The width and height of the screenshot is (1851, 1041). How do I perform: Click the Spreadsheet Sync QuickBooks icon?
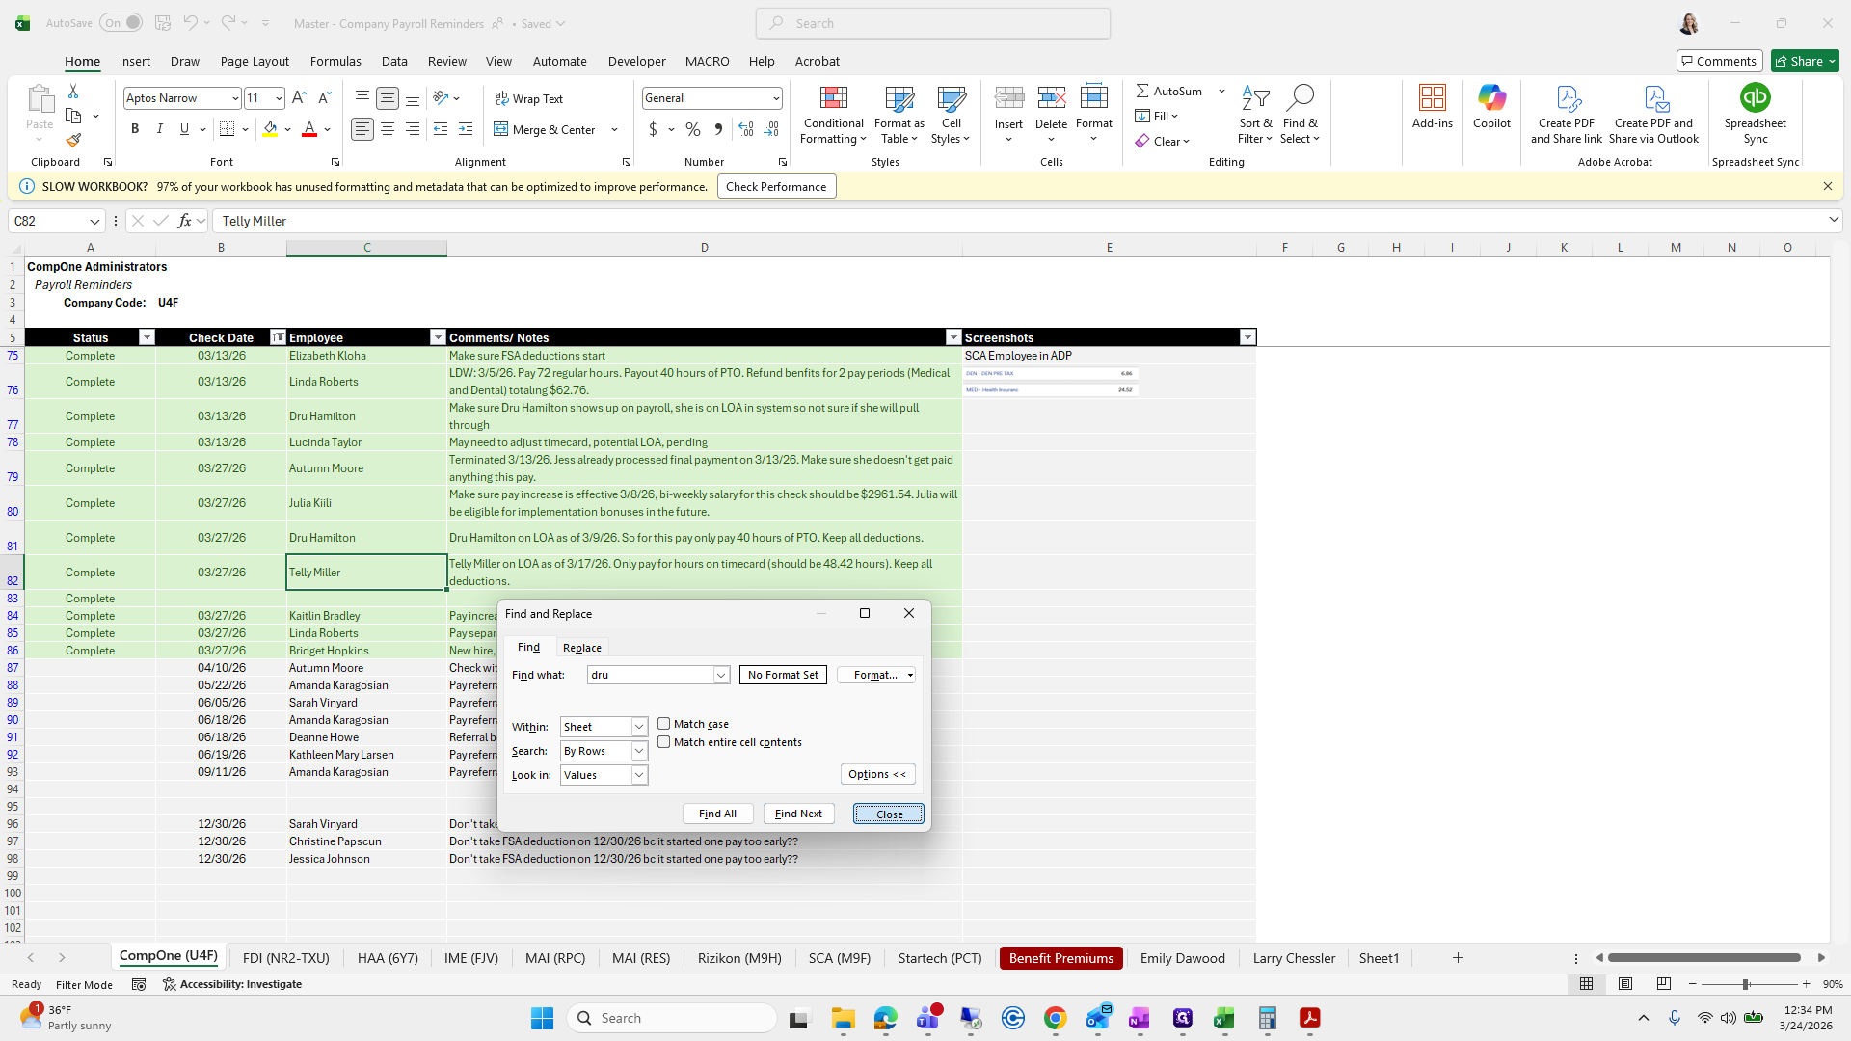pyautogui.click(x=1755, y=98)
